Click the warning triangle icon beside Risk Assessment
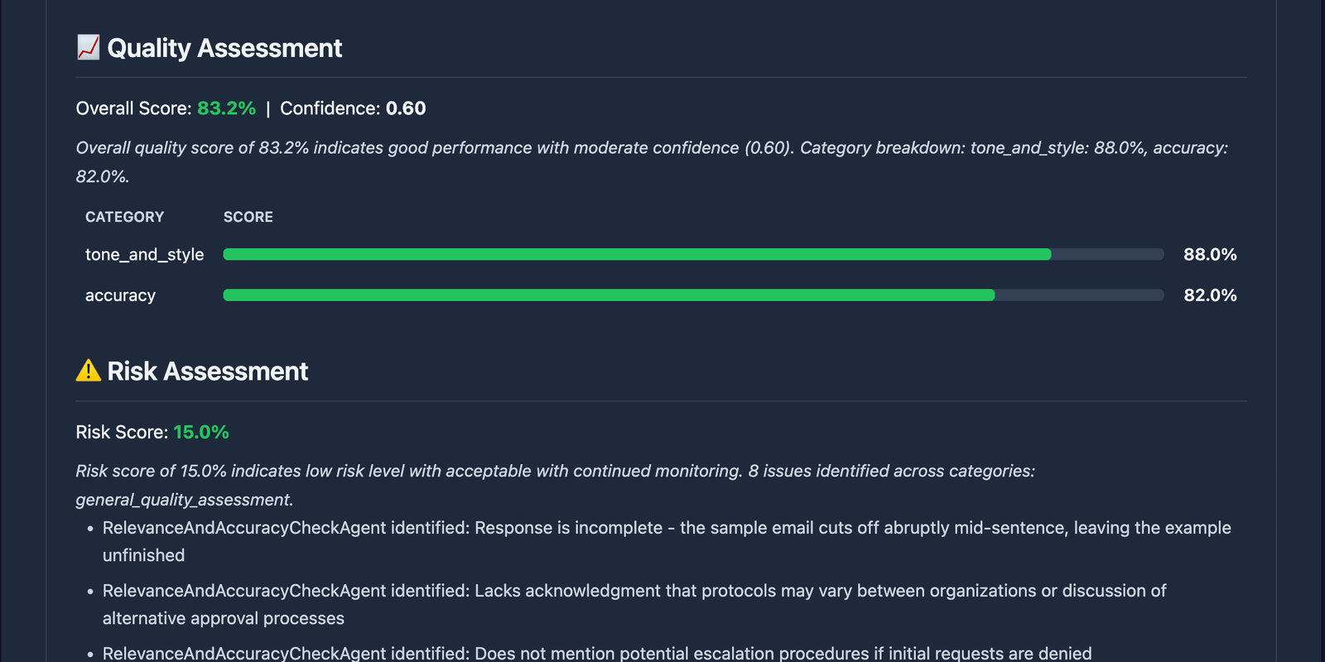Viewport: 1325px width, 662px height. coord(88,371)
